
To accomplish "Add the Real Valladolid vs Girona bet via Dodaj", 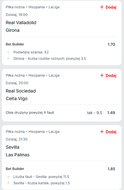I will [x=108, y=7].
